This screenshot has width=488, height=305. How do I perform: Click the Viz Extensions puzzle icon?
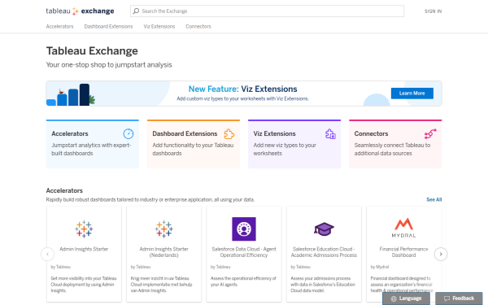pyautogui.click(x=330, y=134)
